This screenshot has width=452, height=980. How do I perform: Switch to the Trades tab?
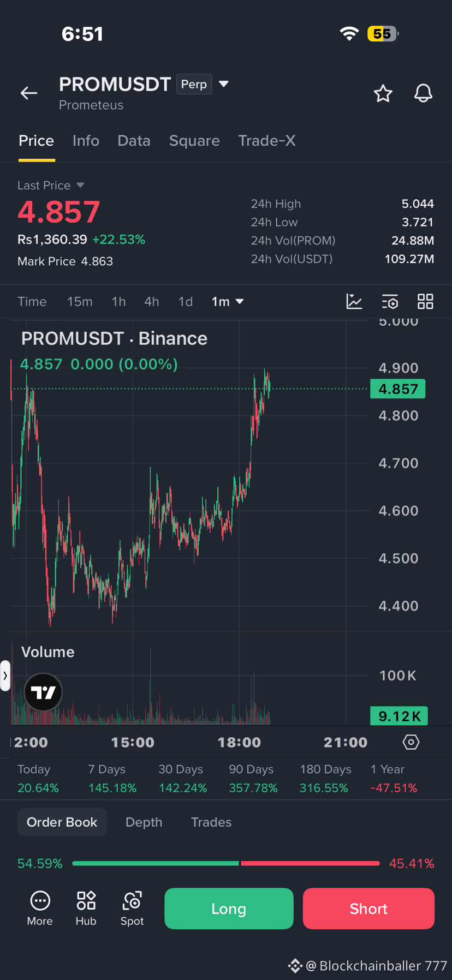coord(211,822)
